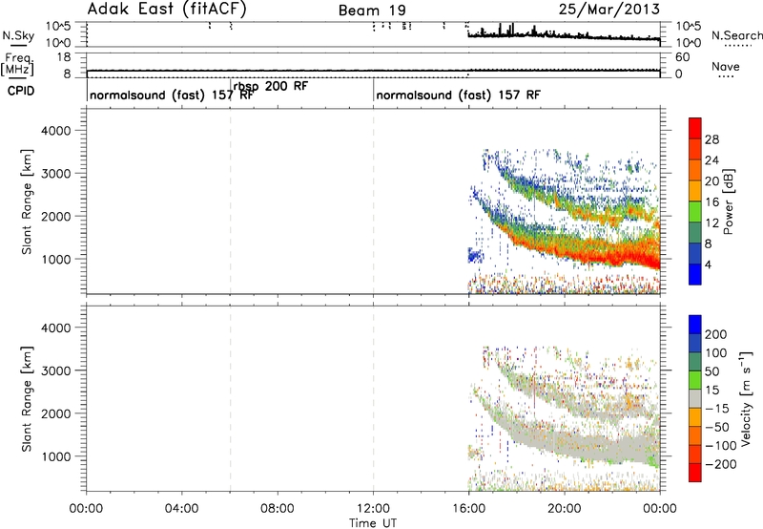Select the 'rbsp 200 RF' CPID label
Viewport: 763px width, 529px height.
coord(271,86)
